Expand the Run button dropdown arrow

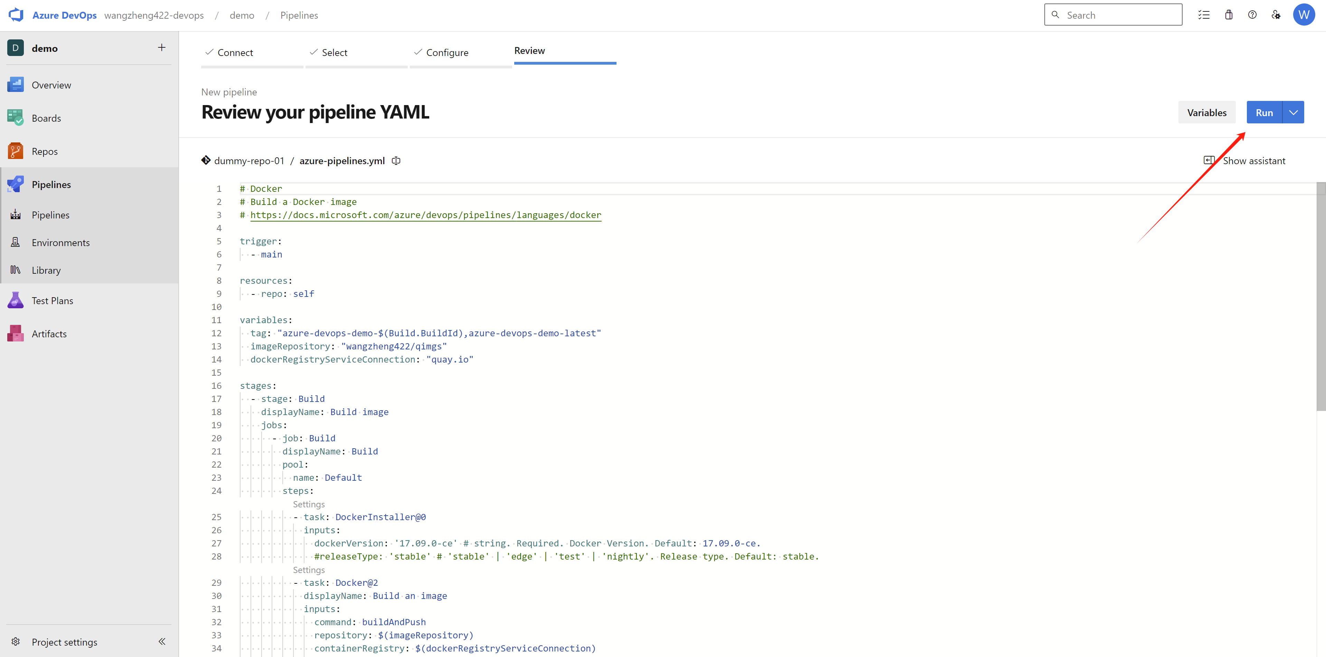[x=1293, y=112]
